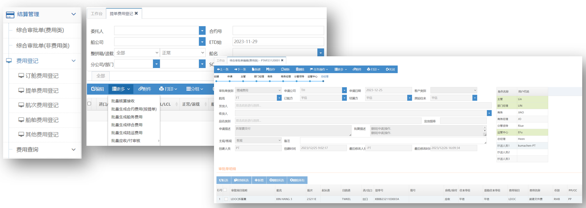
Task: Select 批量生成船务费用 from the menu
Action: point(127,117)
